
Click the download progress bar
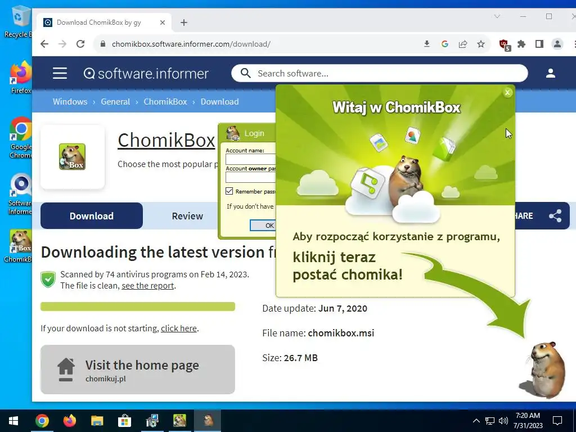click(138, 307)
